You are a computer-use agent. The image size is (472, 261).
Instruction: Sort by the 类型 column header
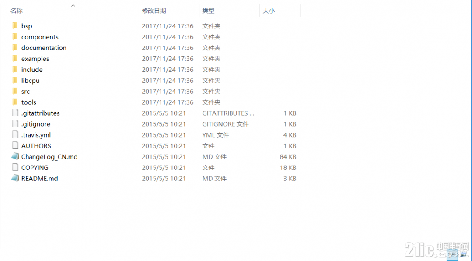click(208, 11)
